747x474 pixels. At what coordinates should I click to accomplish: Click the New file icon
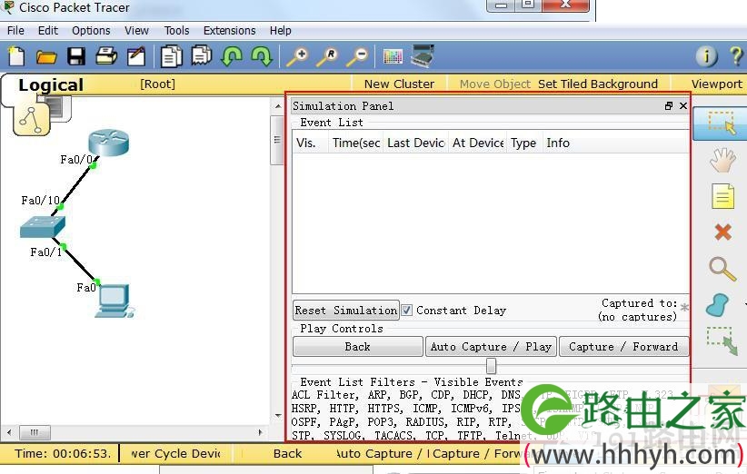coord(16,56)
